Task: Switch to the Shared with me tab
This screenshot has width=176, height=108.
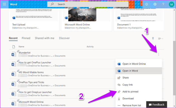Action: 45,38
